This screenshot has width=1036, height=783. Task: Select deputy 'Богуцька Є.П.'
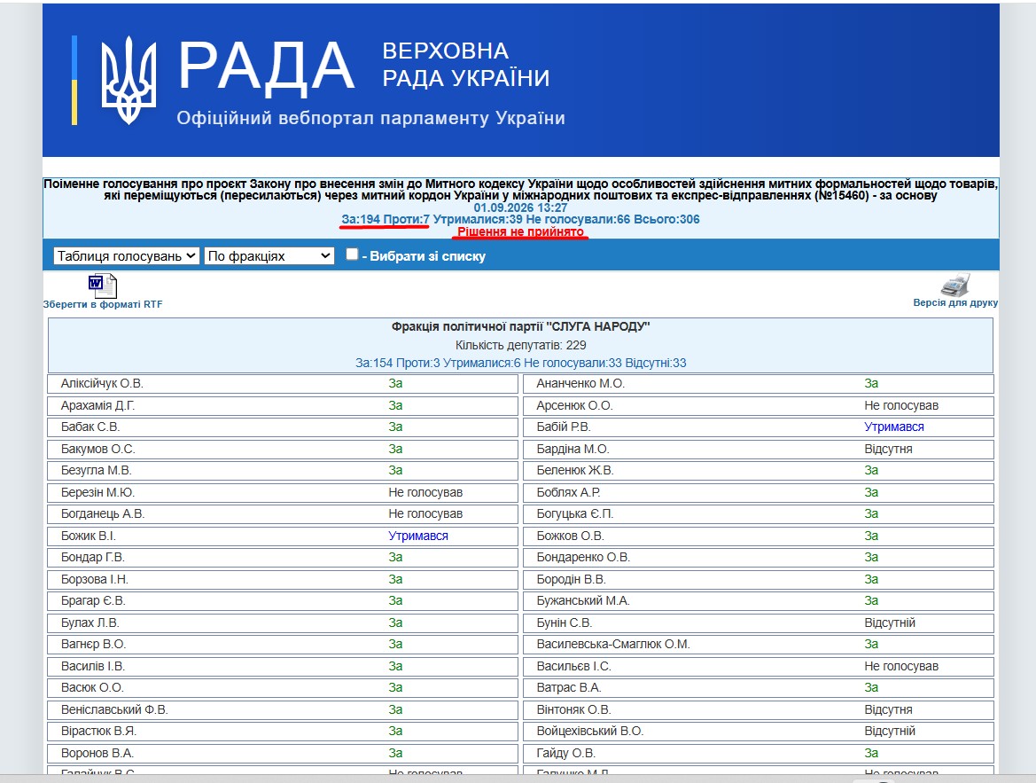pos(575,513)
